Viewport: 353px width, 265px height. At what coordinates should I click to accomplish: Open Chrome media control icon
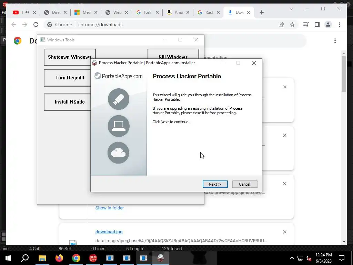[306, 24]
